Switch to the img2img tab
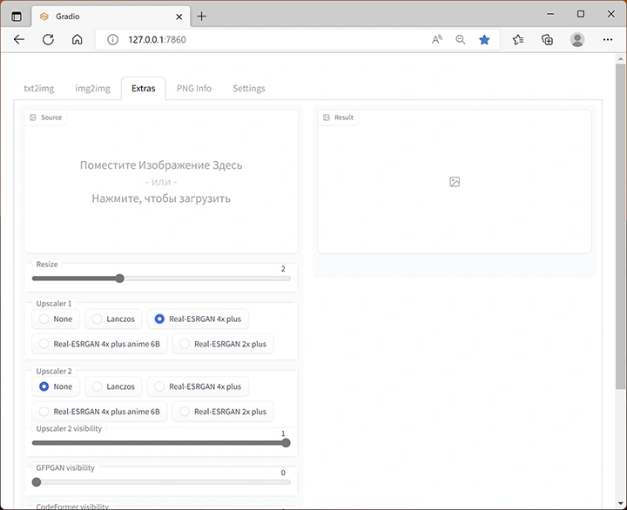The image size is (627, 510). pos(93,88)
